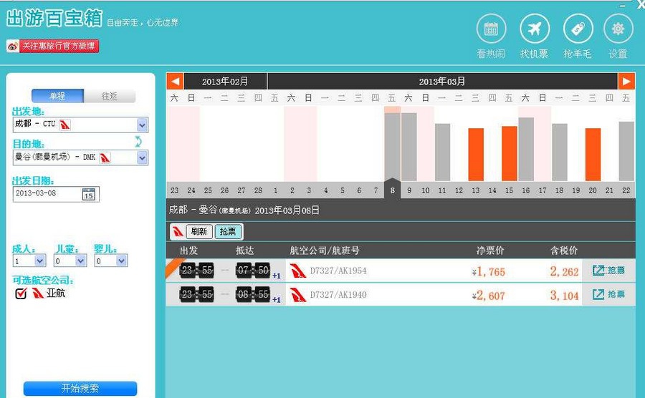Select the orange price bar for March 20
This screenshot has height=398, width=645.
pos(593,155)
